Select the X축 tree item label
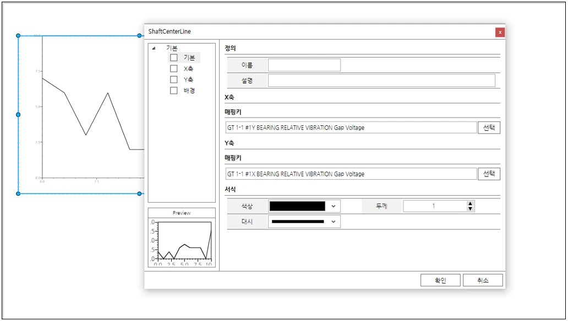 188,68
